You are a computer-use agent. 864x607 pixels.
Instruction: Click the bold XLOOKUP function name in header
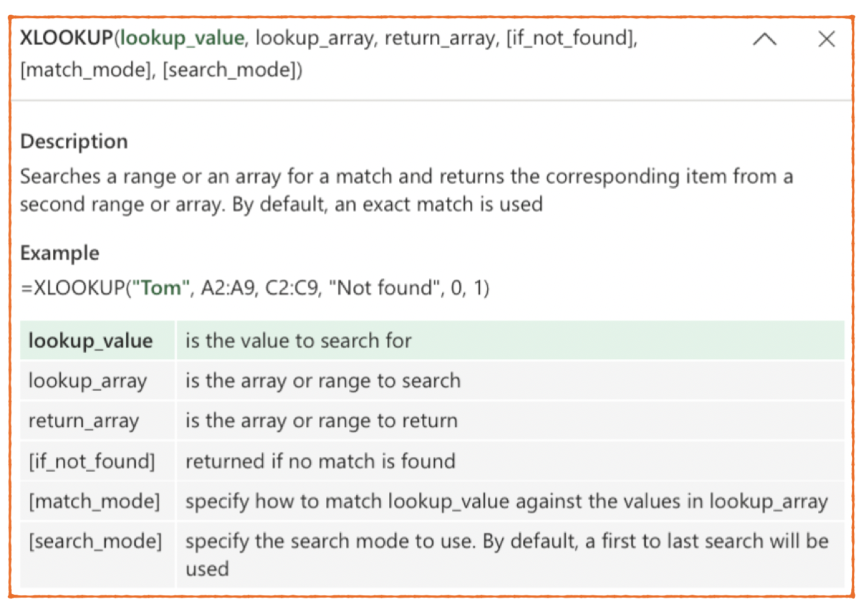point(66,39)
